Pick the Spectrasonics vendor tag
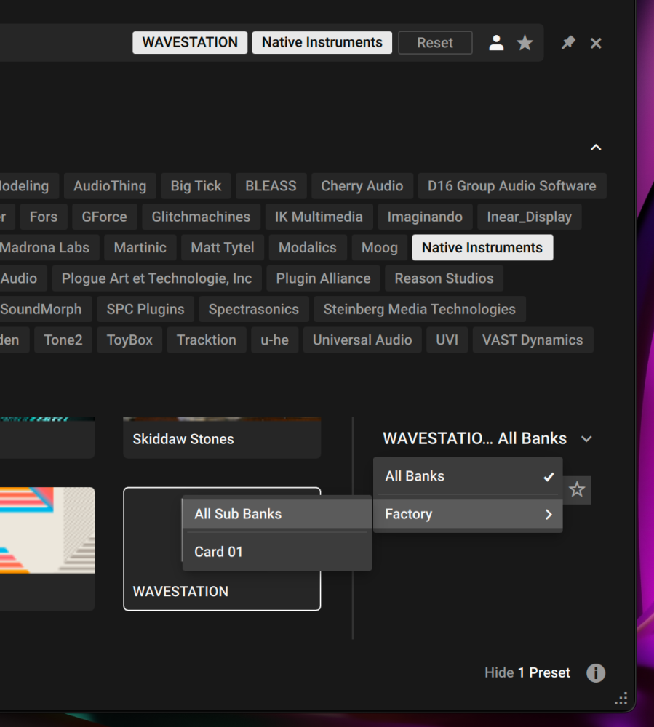This screenshot has height=727, width=654. 254,309
